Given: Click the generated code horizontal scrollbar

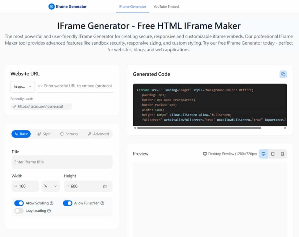Looking at the screenshot, I should [x=199, y=128].
